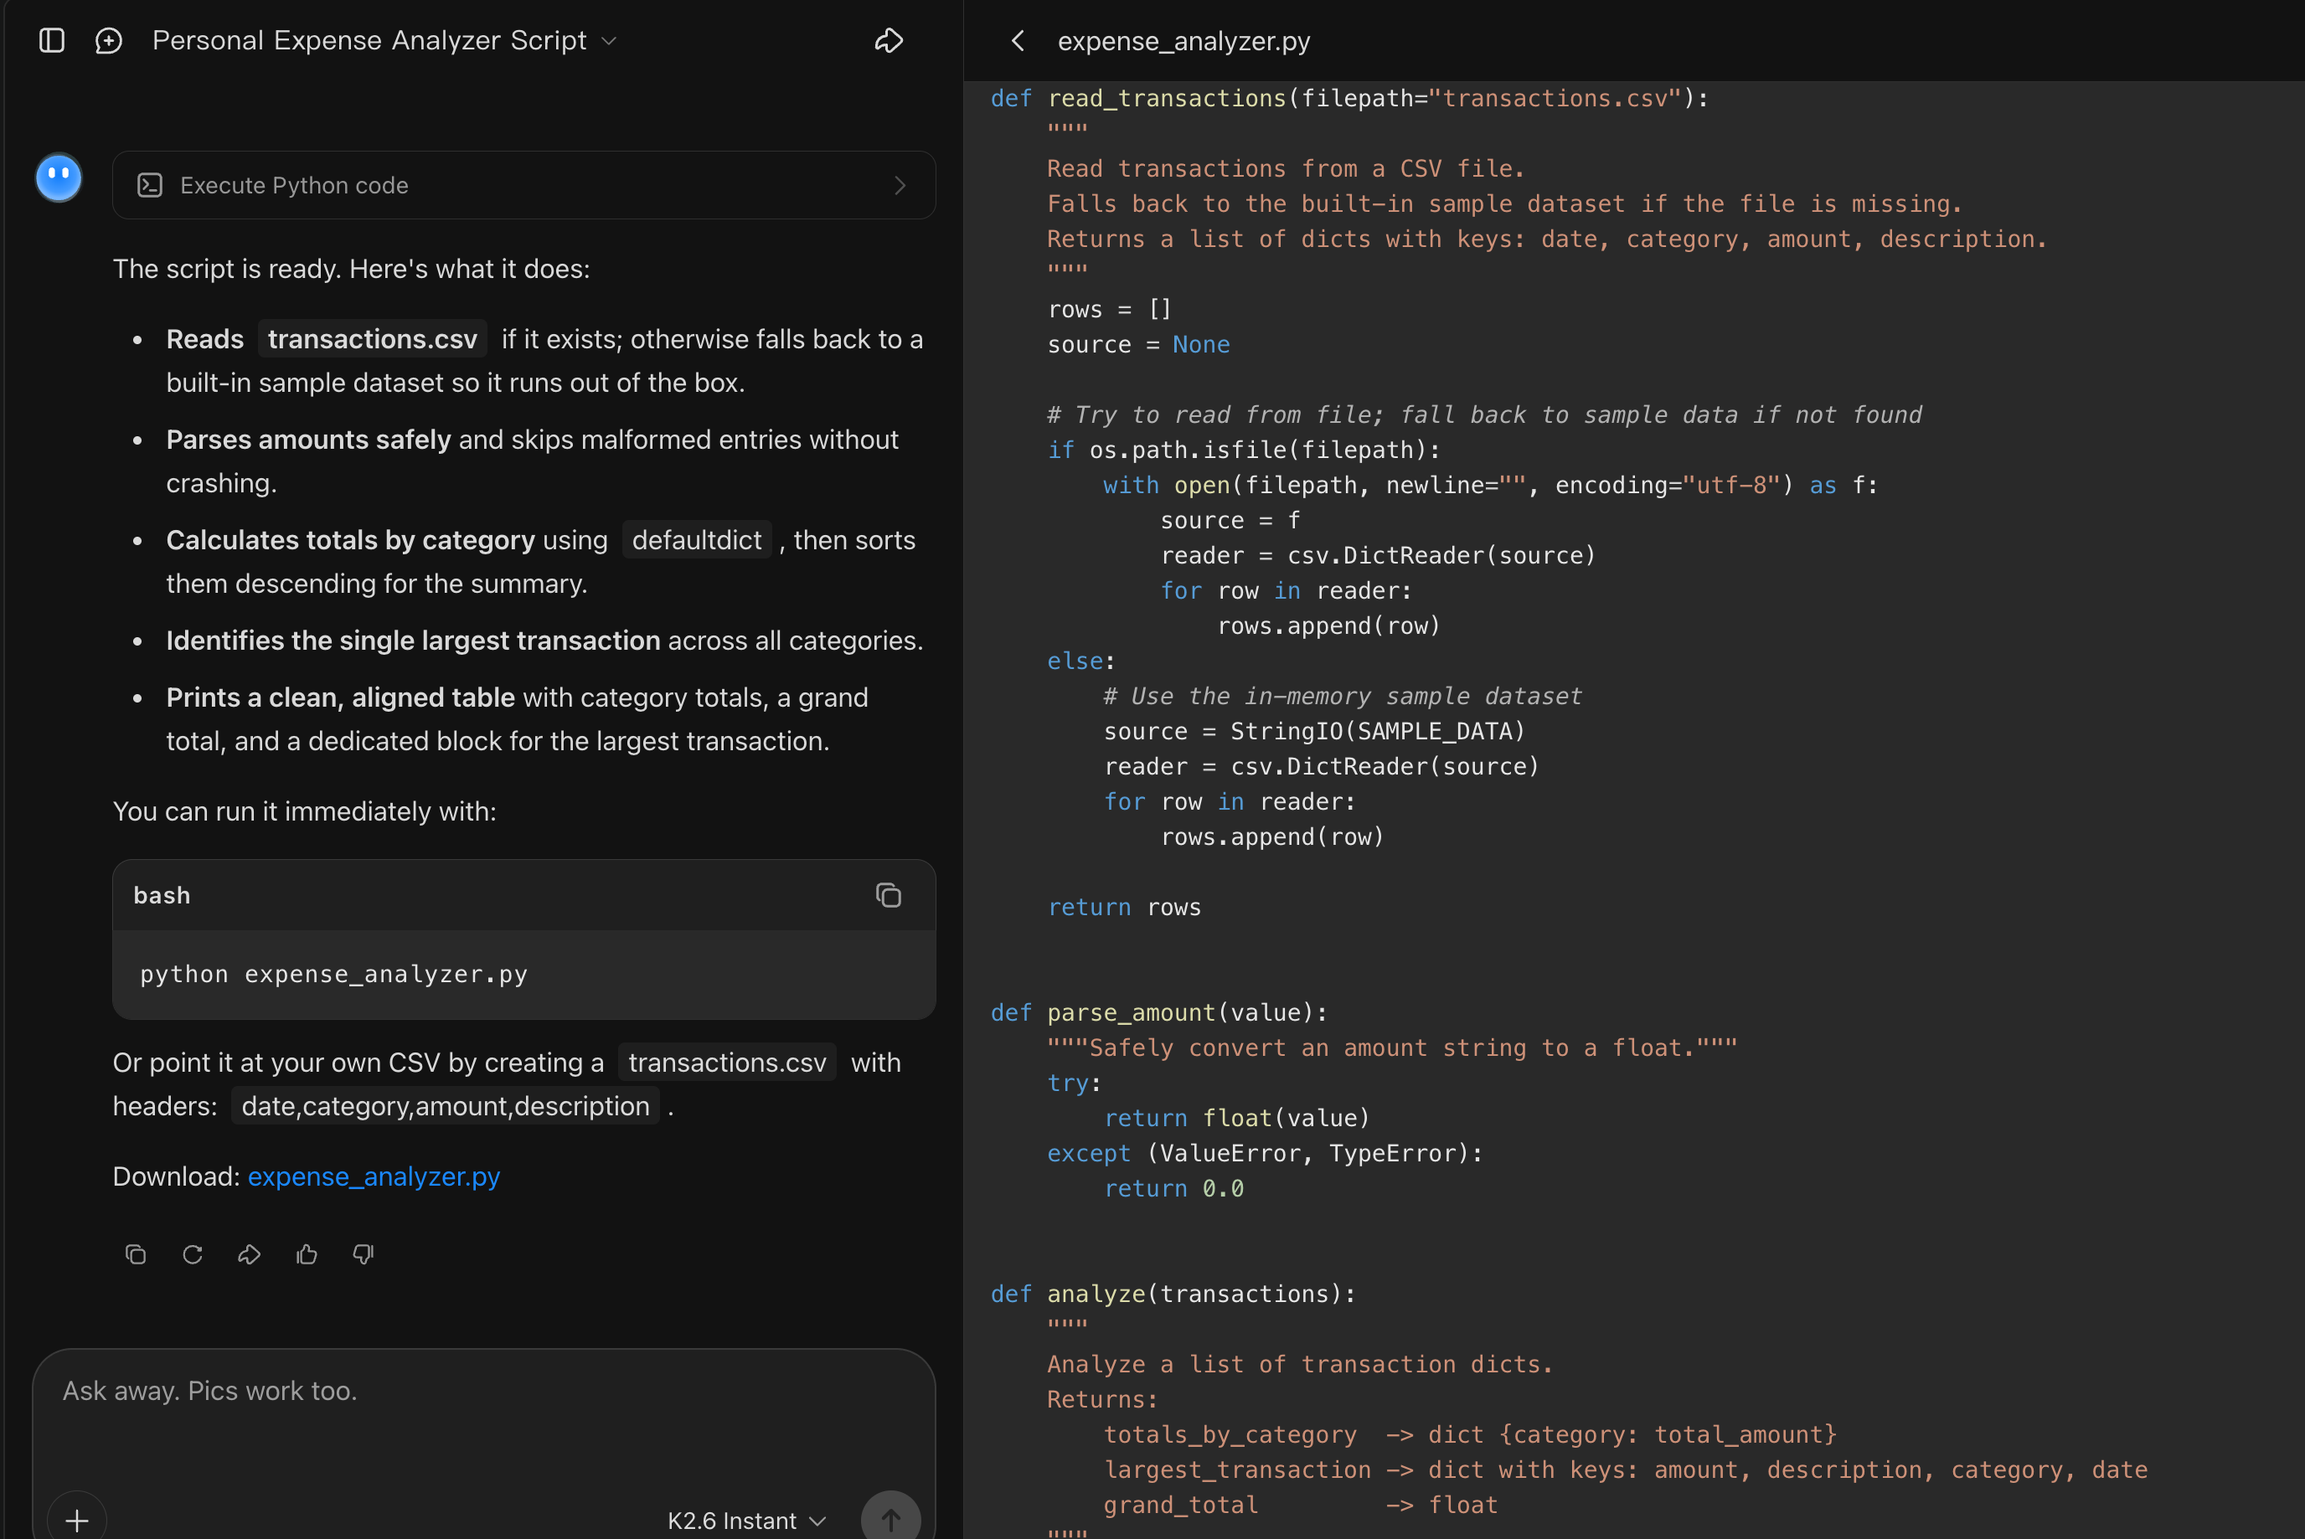Send the message with the arrow button
The width and height of the screenshot is (2305, 1539).
[890, 1521]
